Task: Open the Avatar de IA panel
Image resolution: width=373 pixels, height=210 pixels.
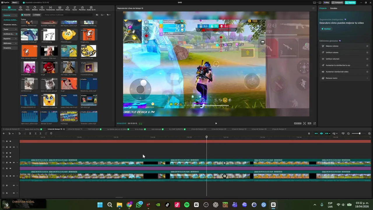Action: coord(91,8)
